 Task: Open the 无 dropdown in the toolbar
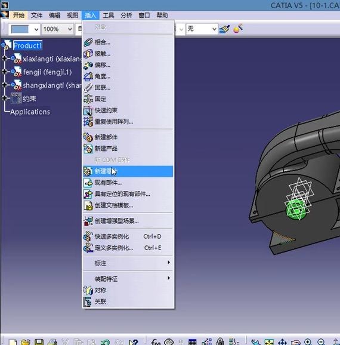coord(202,29)
